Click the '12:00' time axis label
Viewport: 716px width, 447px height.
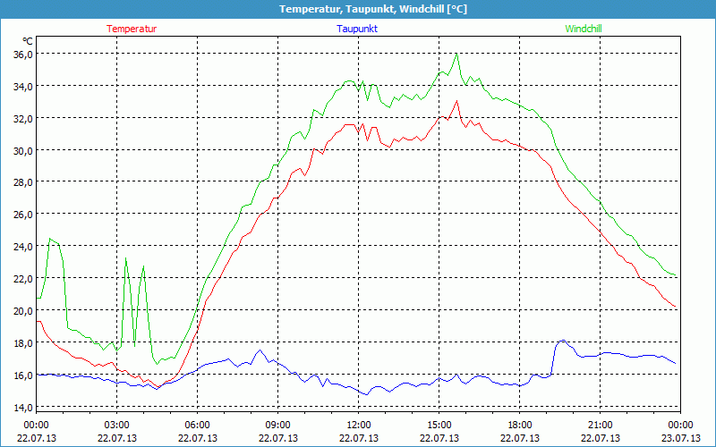(x=359, y=426)
